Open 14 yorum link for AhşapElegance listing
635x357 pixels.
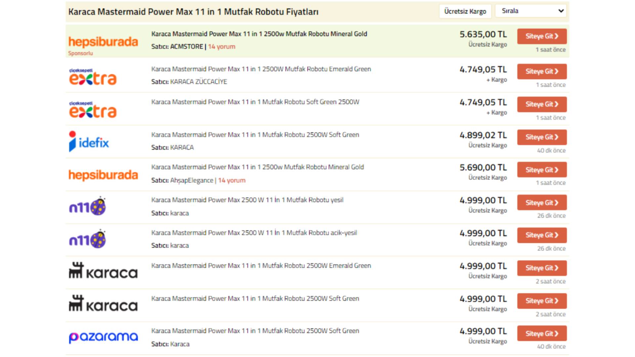tap(232, 180)
